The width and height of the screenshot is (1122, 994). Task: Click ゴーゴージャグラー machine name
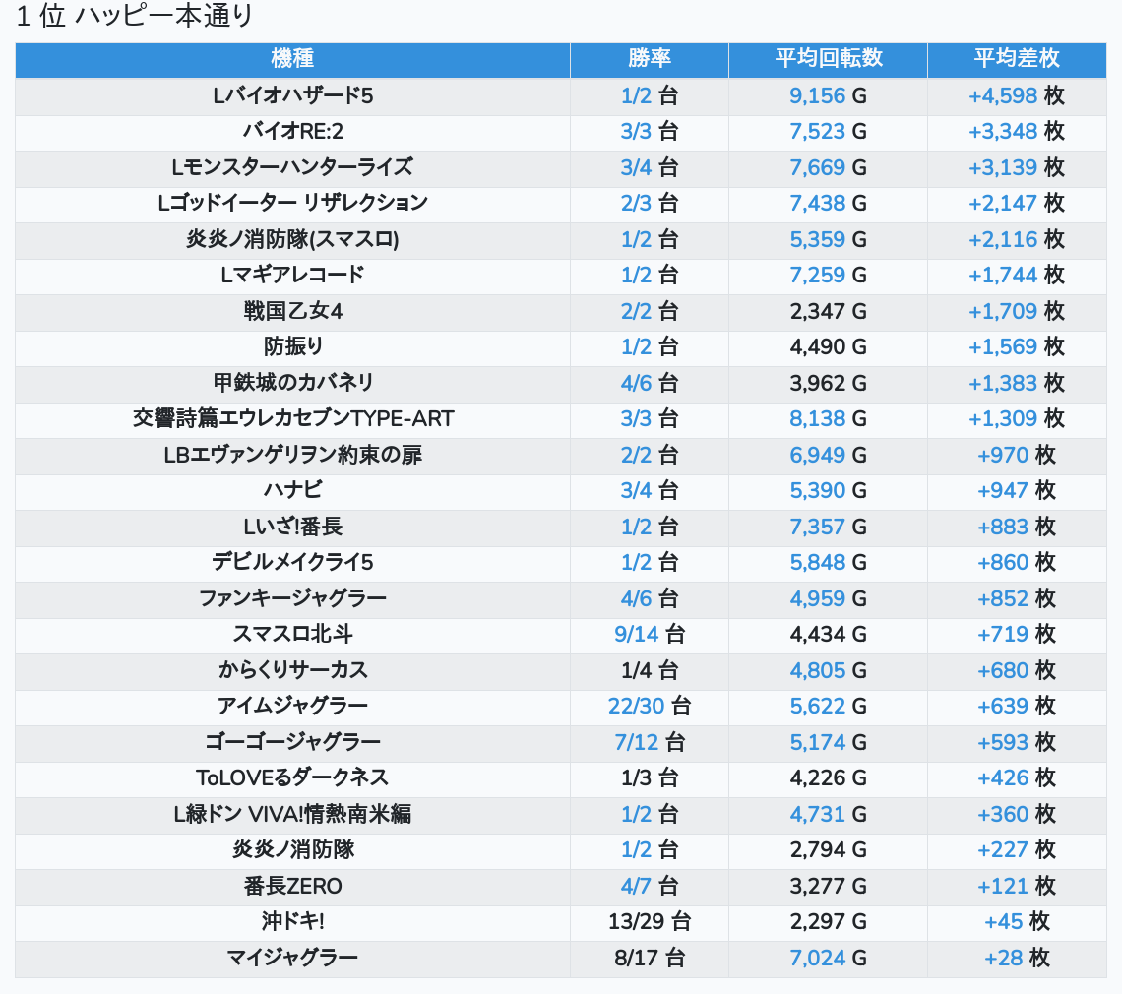point(292,742)
